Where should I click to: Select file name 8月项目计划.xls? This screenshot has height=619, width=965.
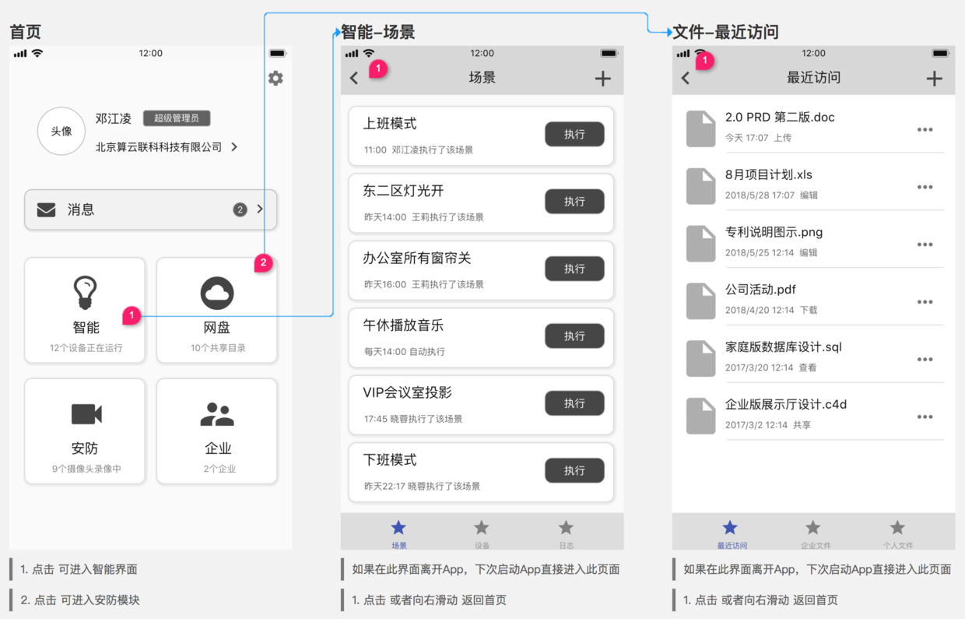tap(768, 174)
